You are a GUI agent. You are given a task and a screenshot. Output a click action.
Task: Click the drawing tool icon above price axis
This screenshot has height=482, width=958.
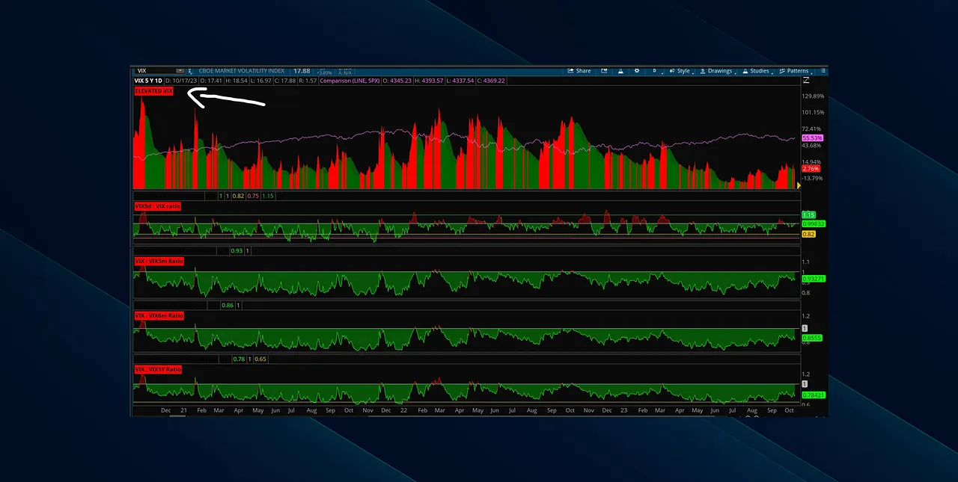click(x=806, y=80)
